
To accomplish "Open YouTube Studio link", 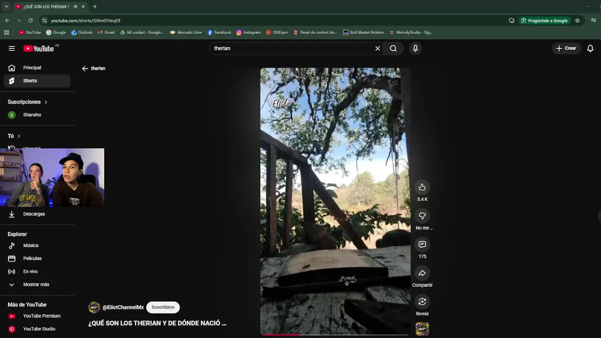I will click(37, 329).
